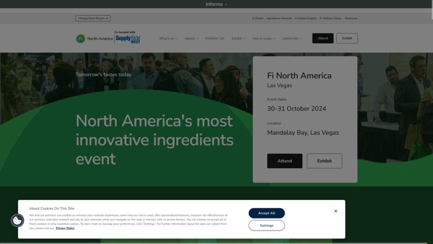Click the 'Mandalay Bay, Las Vegas' location text
The height and width of the screenshot is (244, 433).
303,133
